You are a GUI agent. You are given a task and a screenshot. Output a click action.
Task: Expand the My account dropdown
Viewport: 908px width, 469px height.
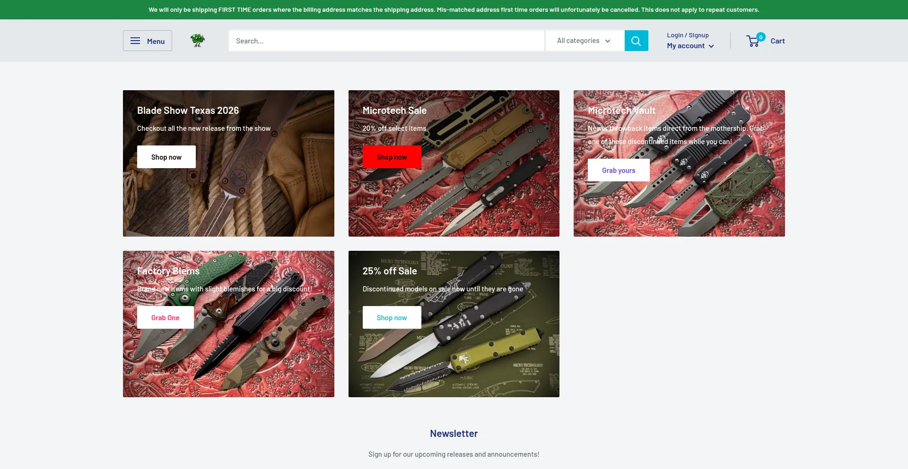(690, 46)
